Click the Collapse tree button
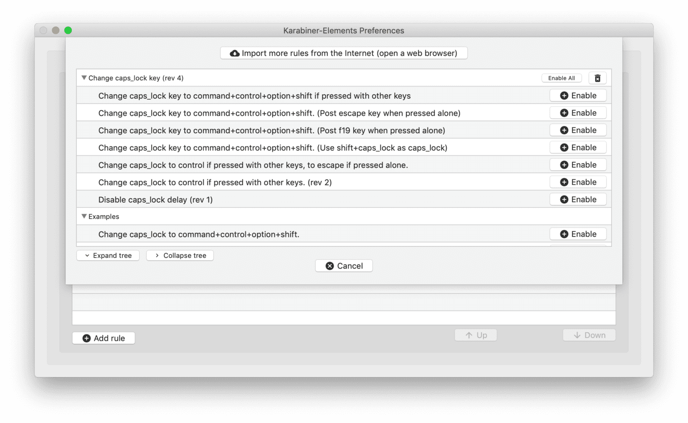688x423 pixels. tap(180, 255)
